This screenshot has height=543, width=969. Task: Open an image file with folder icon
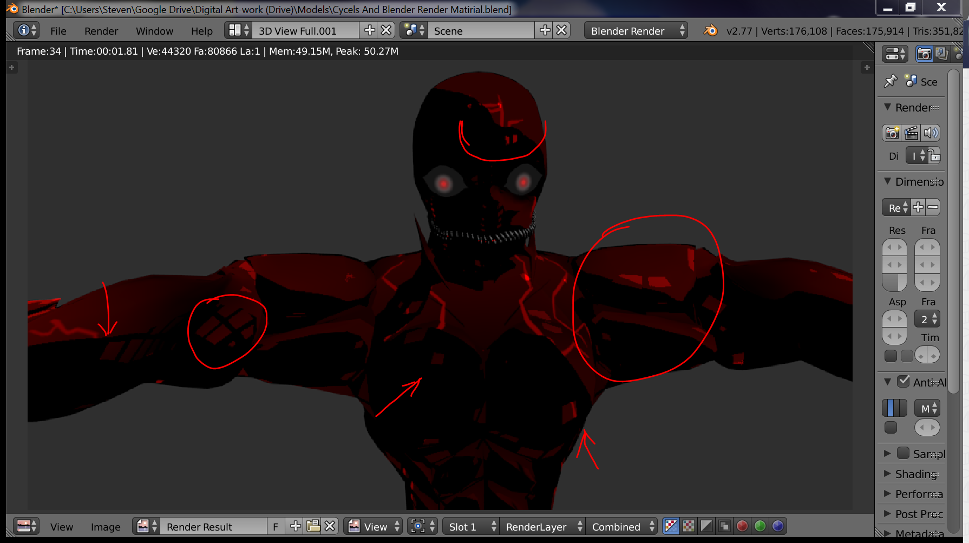coord(312,526)
